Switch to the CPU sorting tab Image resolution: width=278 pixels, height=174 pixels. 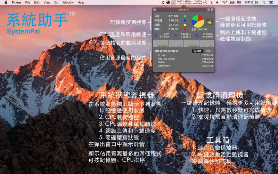208,51
